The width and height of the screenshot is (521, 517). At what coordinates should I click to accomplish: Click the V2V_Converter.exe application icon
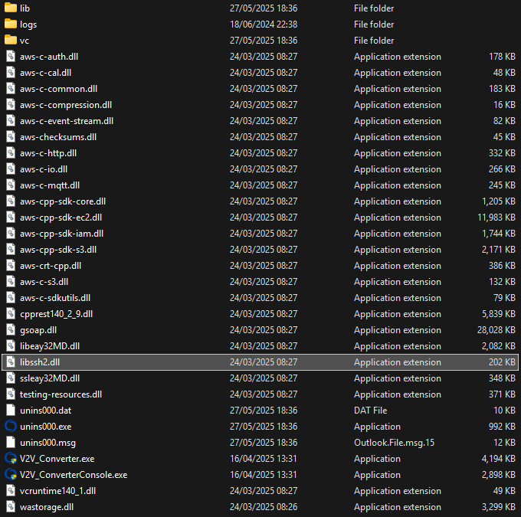pyautogui.click(x=11, y=459)
